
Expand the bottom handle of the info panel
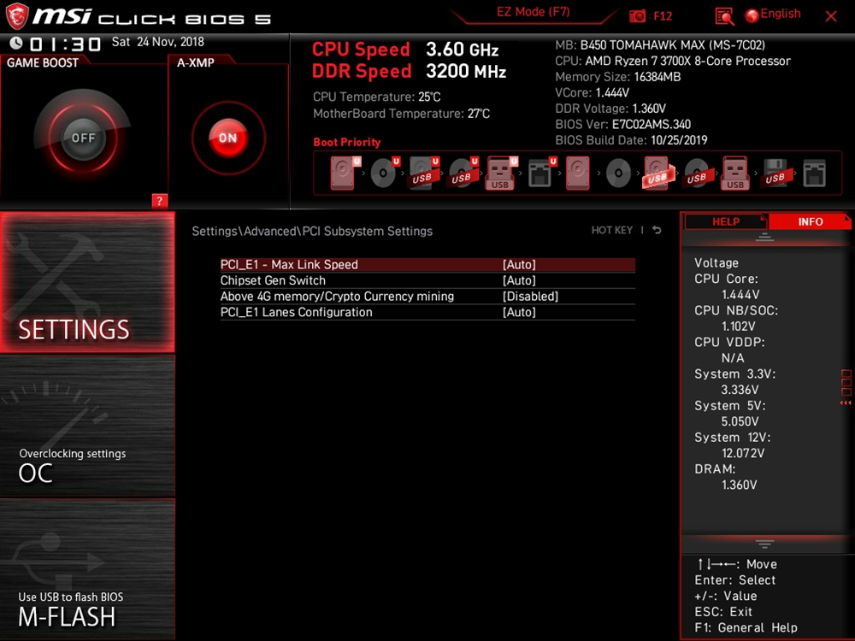764,544
